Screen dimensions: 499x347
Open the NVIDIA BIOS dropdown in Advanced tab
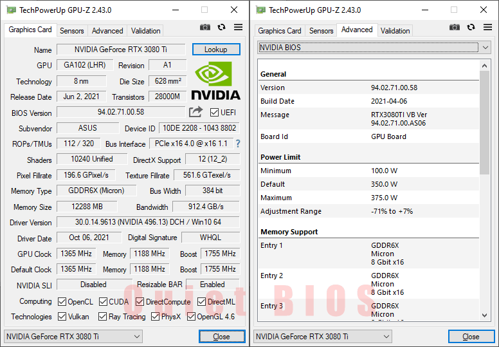(x=374, y=48)
